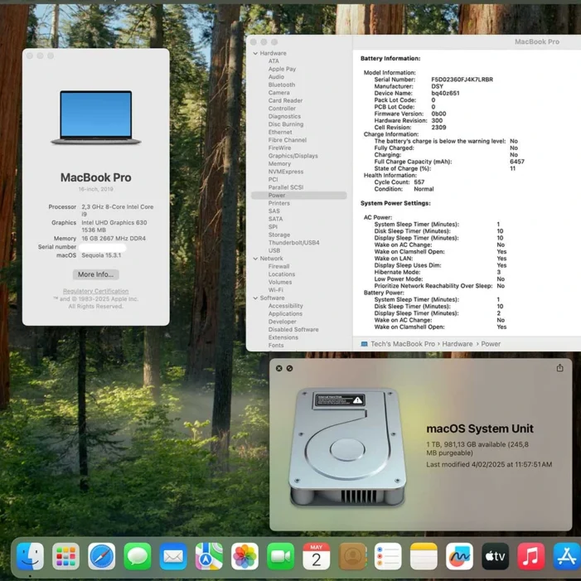
Task: Select Disabled Software in sidebar
Action: click(x=293, y=329)
